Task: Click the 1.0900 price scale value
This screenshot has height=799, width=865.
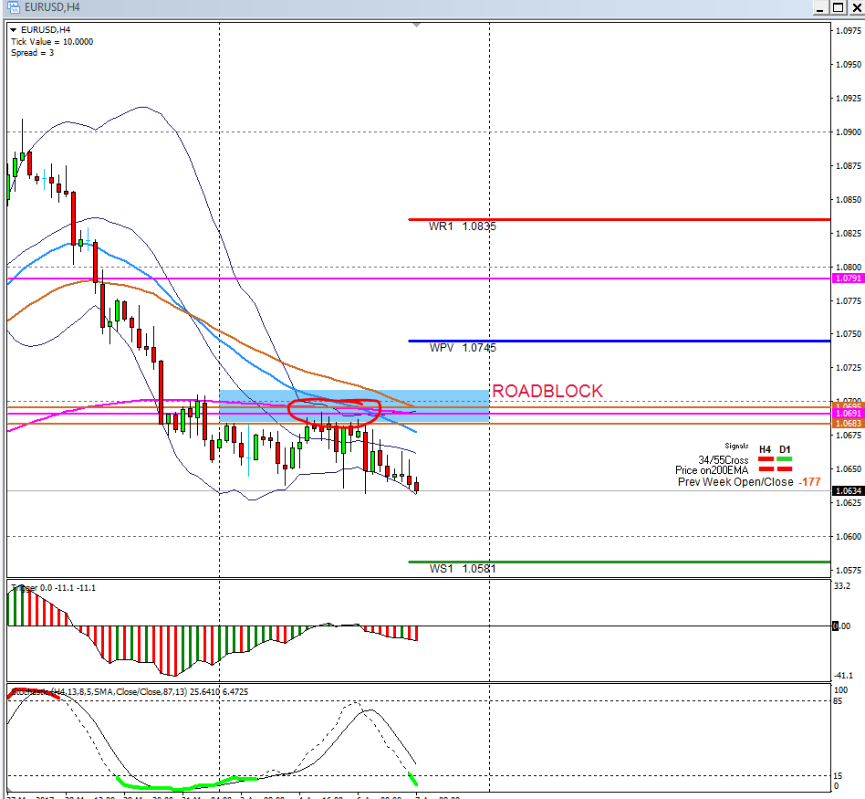Action: click(x=848, y=132)
